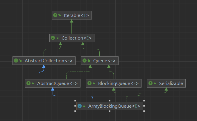
Task: Select the Collection<E> label text
Action: 76,38
